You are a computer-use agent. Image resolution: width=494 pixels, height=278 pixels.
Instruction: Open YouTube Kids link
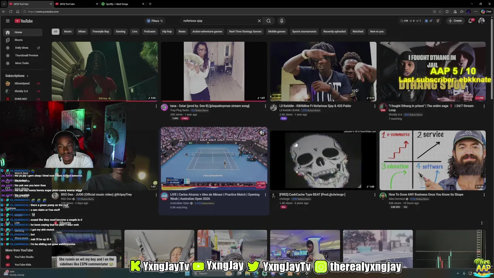tap(22, 265)
